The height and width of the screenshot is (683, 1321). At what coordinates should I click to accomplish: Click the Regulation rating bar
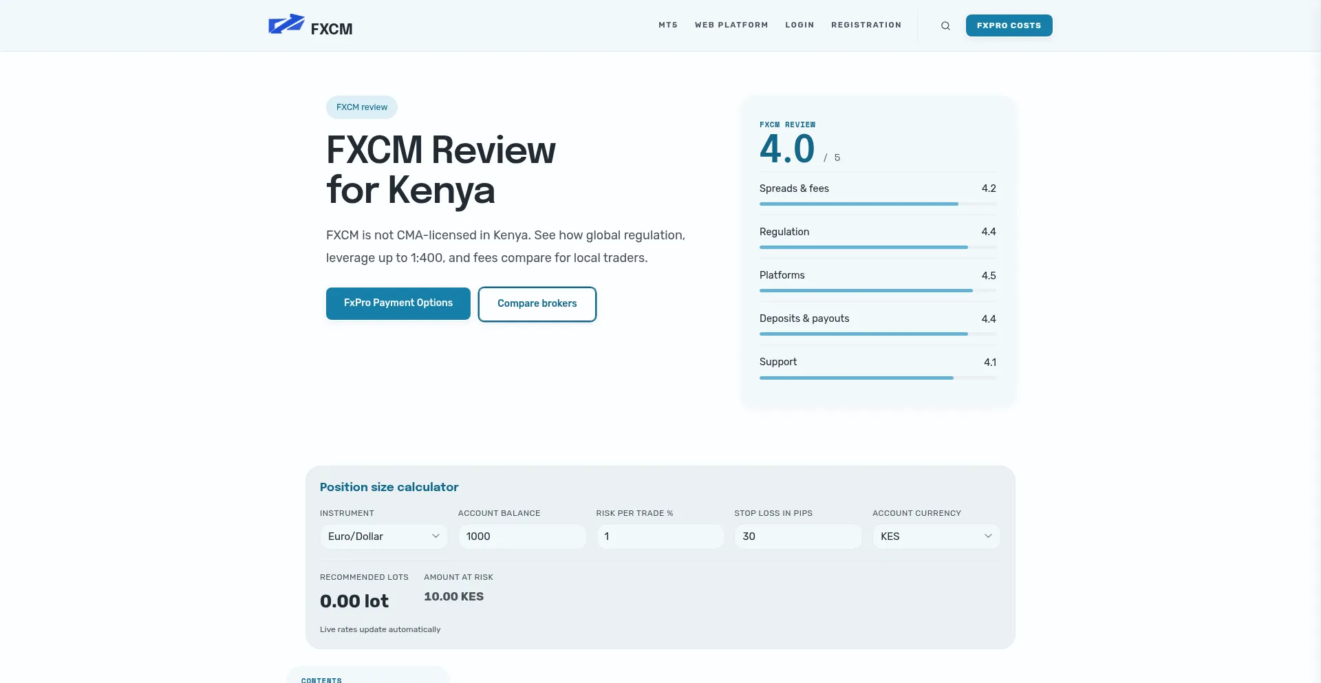click(878, 247)
